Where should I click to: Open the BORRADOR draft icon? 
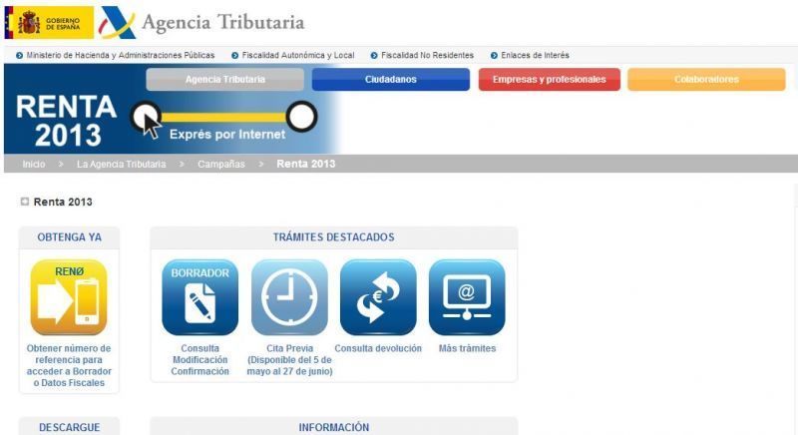click(200, 297)
